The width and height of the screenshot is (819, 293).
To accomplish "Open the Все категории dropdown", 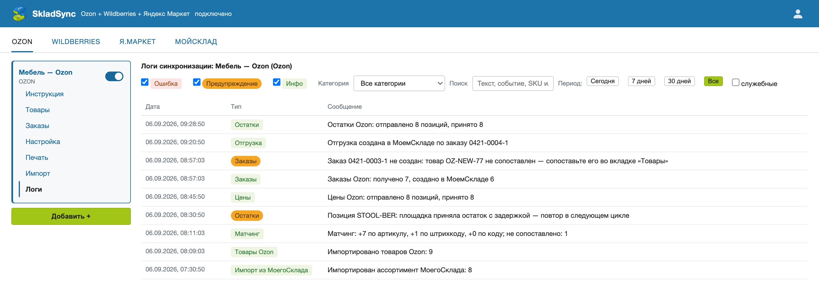I will (399, 83).
